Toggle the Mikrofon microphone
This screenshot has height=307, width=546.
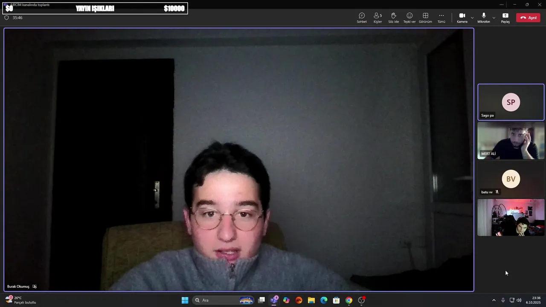pos(484,17)
